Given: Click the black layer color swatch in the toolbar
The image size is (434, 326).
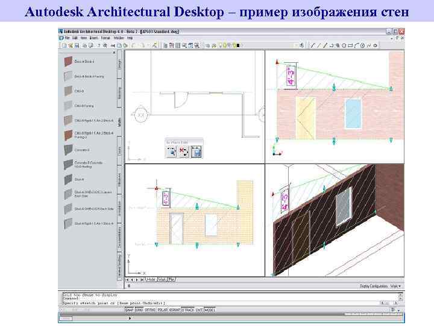Looking at the screenshot, I should [x=237, y=45].
